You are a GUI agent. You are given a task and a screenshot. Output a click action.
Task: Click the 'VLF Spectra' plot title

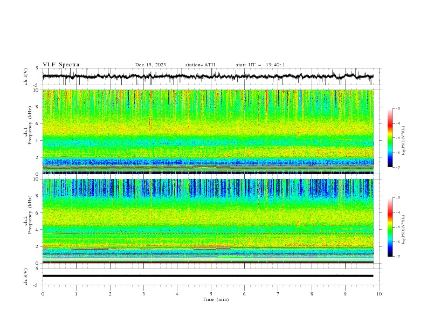coord(61,65)
